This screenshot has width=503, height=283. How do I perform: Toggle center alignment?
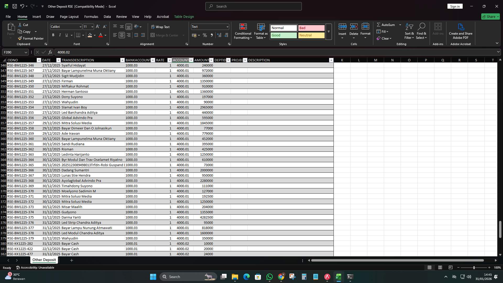(x=122, y=35)
